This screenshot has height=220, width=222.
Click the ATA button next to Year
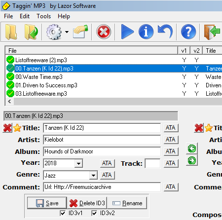click(107, 163)
